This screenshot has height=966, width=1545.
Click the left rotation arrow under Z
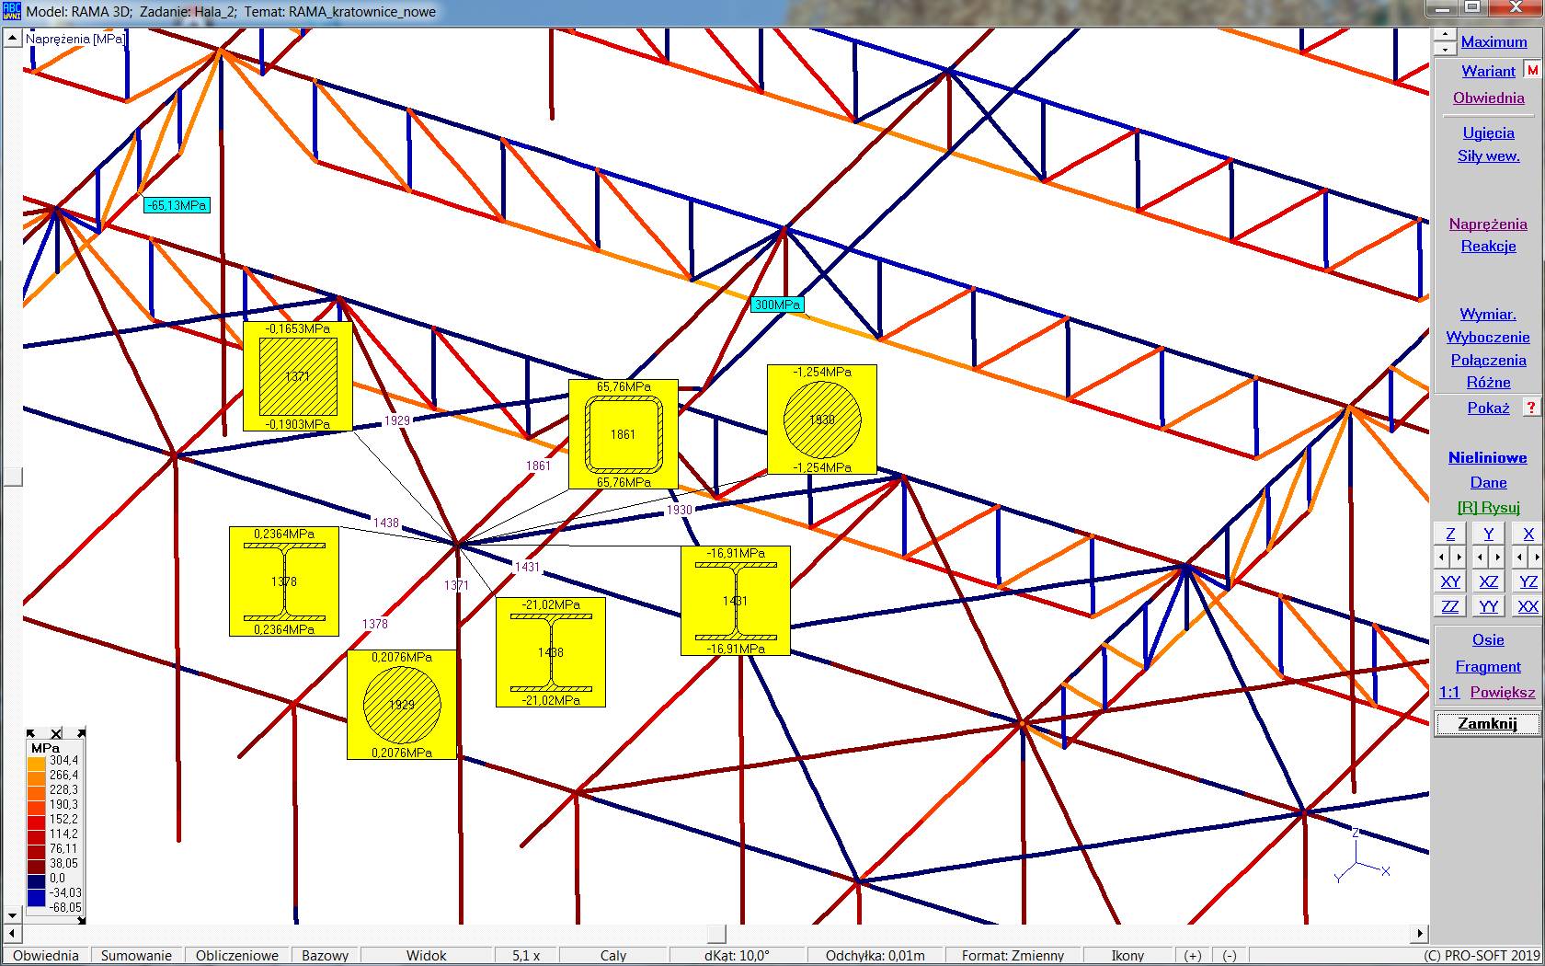point(1442,557)
